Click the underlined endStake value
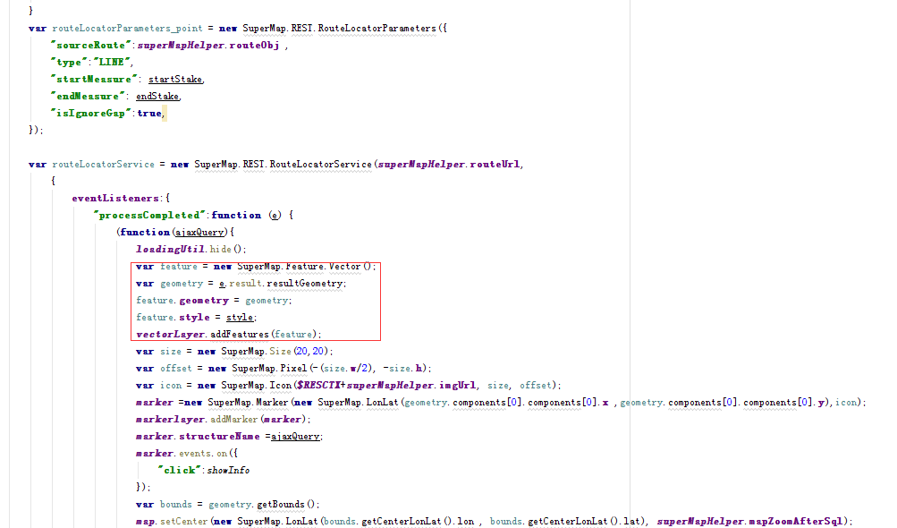The height and width of the screenshot is (528, 897). 157,97
